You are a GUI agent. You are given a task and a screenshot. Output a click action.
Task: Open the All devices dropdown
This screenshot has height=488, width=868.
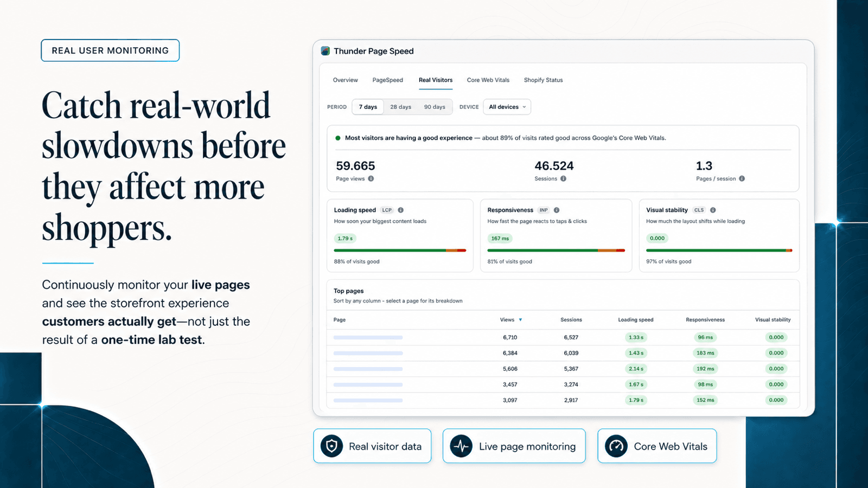[x=507, y=107]
